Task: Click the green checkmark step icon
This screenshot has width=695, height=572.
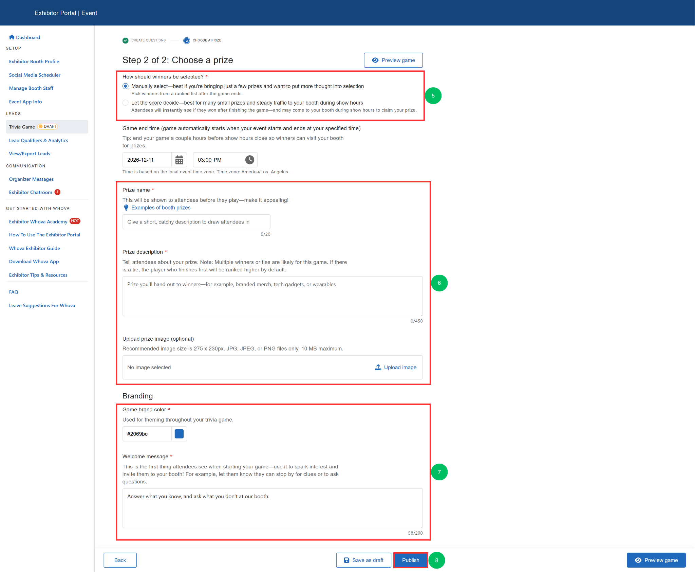Action: coord(126,40)
